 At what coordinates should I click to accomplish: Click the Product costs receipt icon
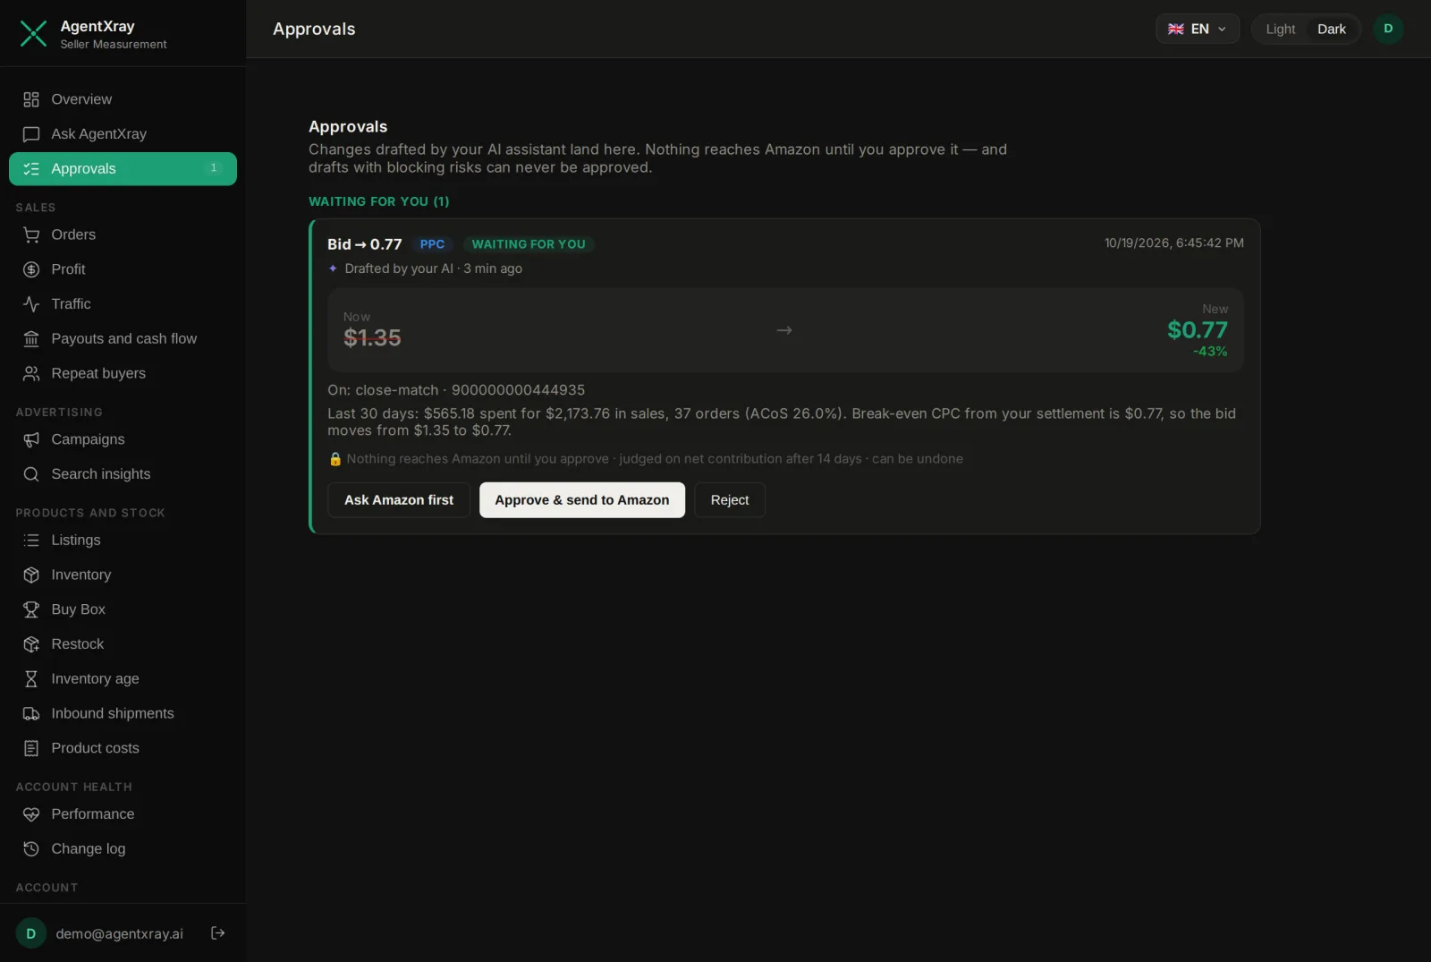pos(31,748)
